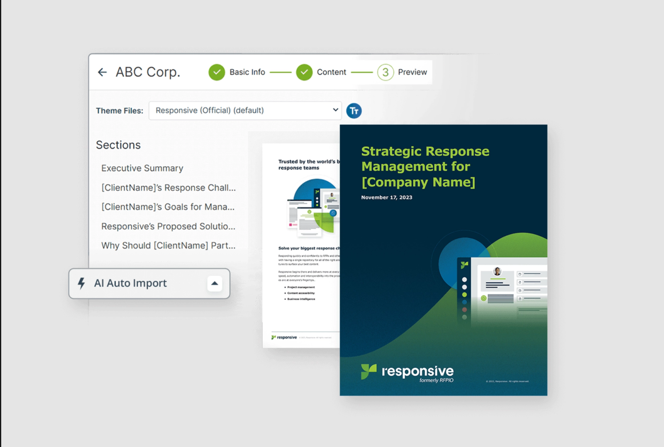Click the lightning bolt icon
Image resolution: width=664 pixels, height=447 pixels.
(81, 283)
